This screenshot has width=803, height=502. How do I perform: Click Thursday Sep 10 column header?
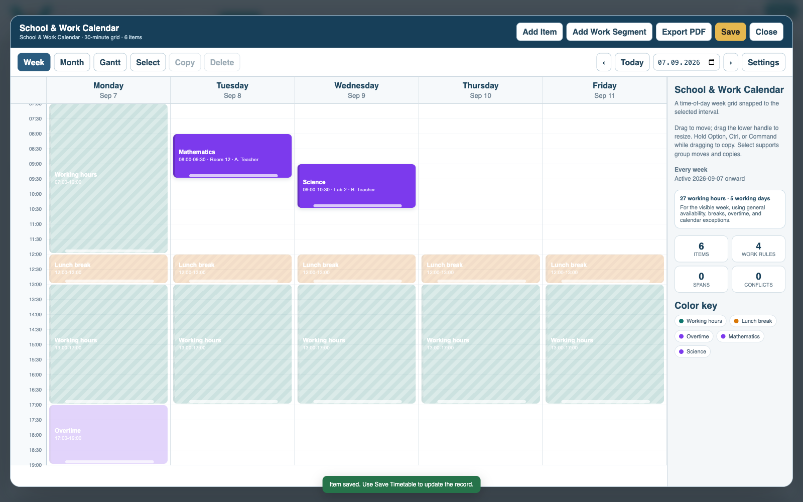coord(480,90)
